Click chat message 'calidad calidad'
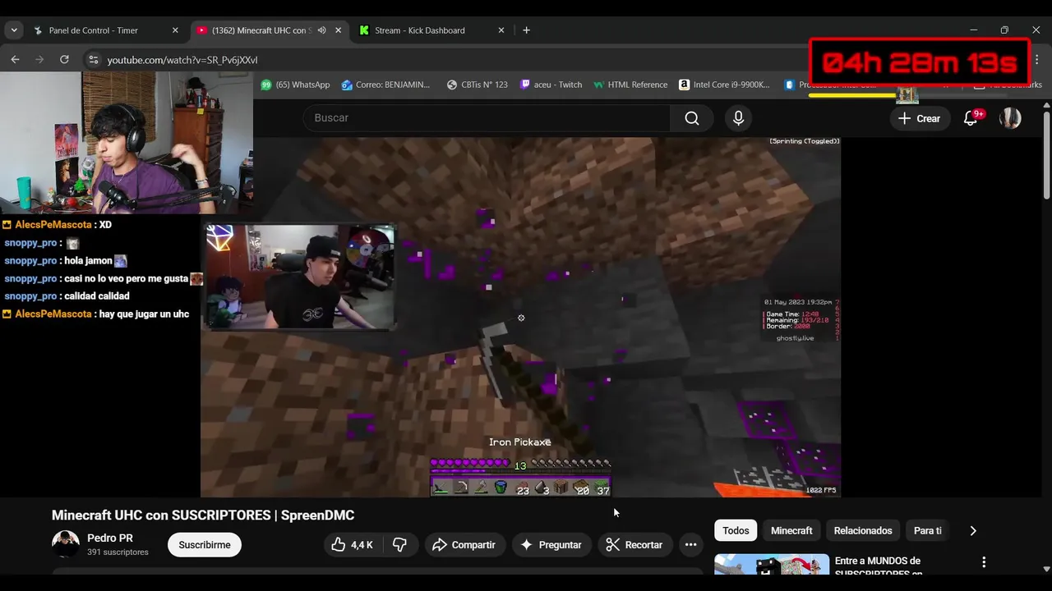This screenshot has width=1052, height=591. pos(97,296)
